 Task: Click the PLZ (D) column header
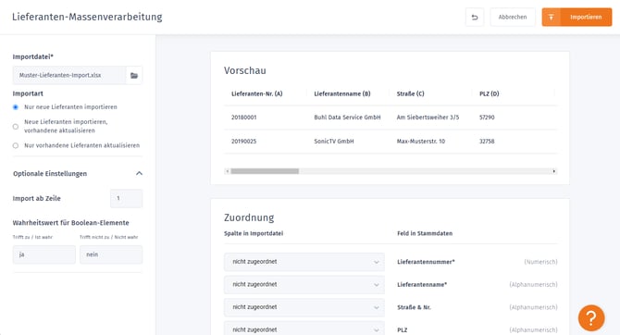tap(489, 93)
